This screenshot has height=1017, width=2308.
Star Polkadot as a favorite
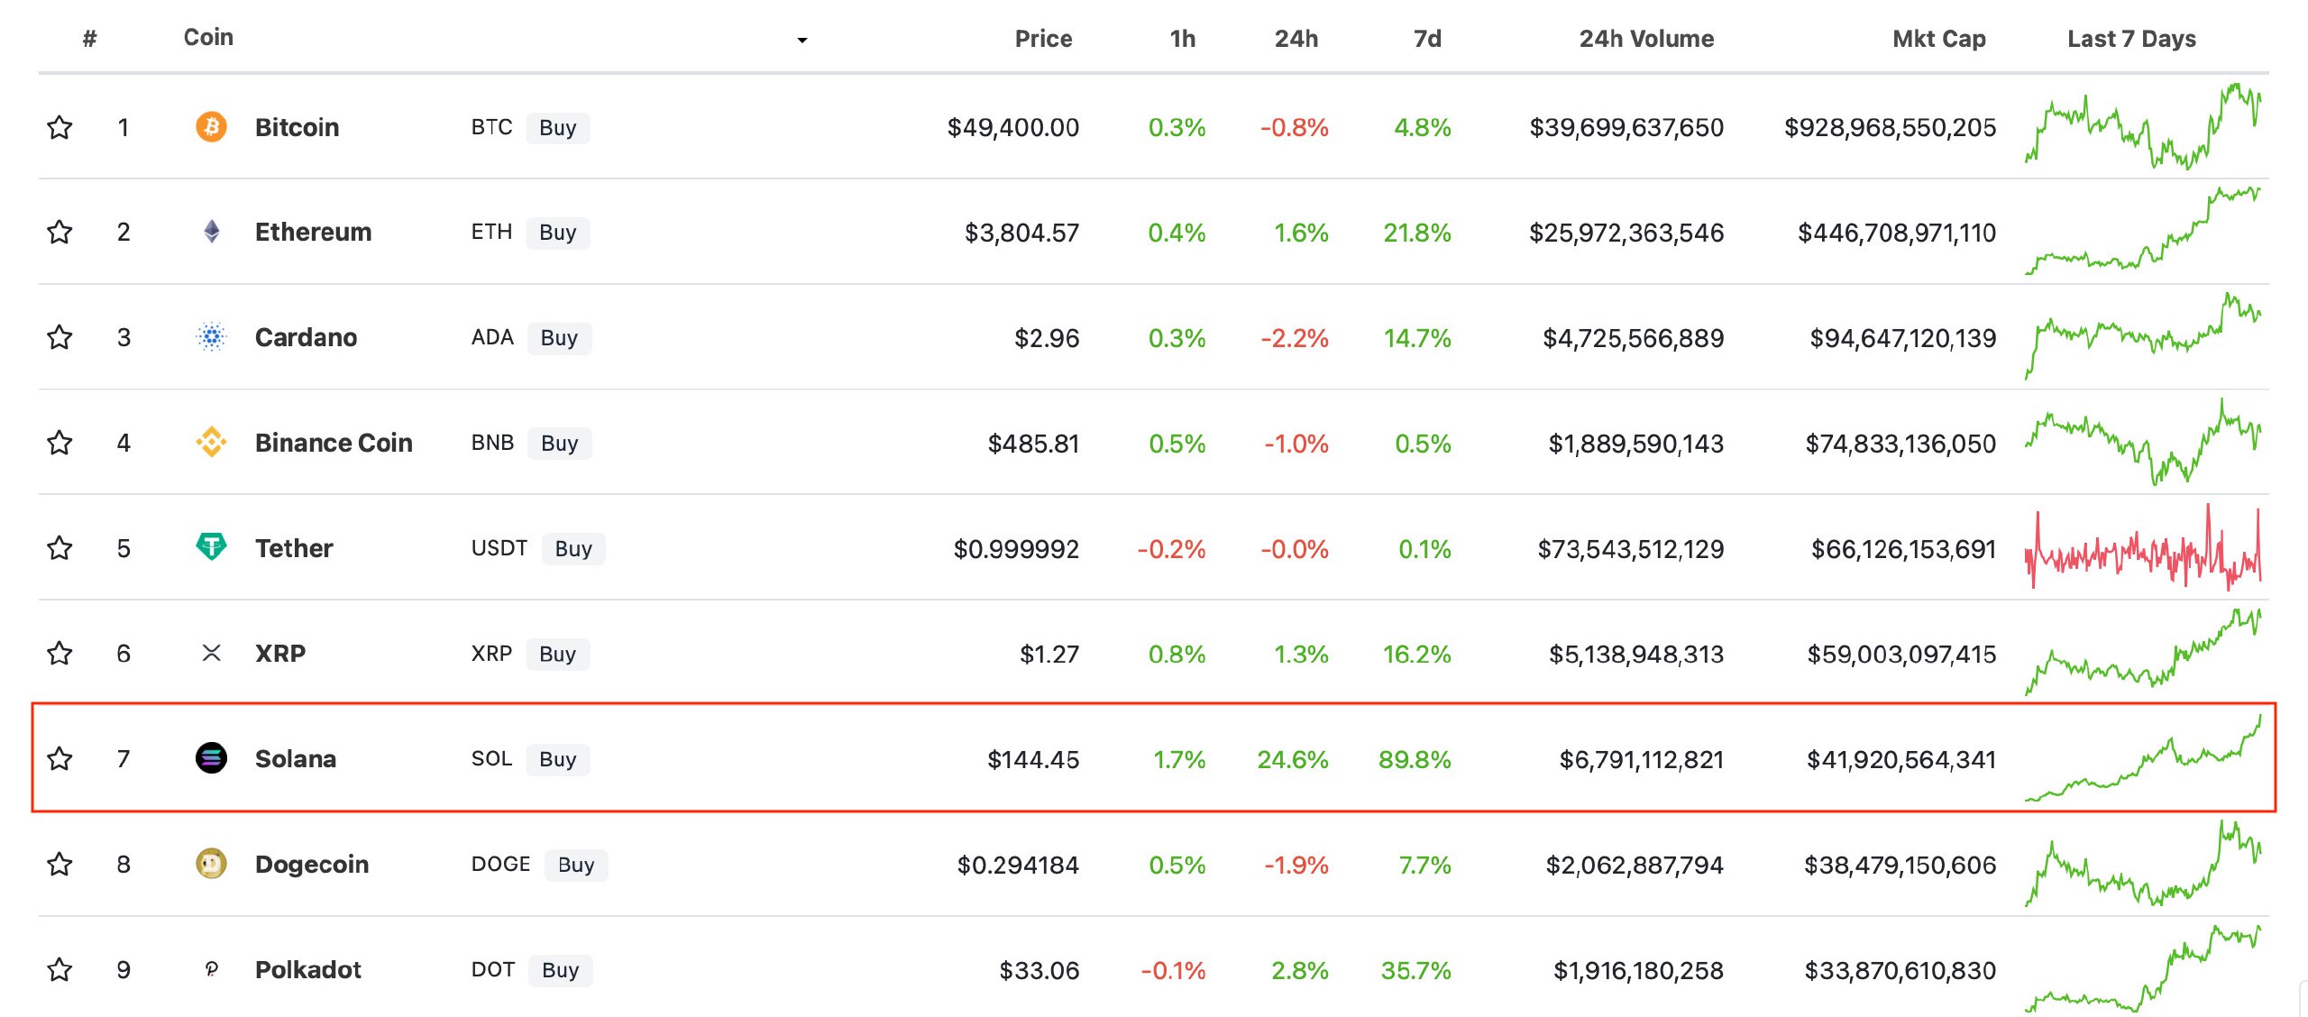[x=60, y=969]
